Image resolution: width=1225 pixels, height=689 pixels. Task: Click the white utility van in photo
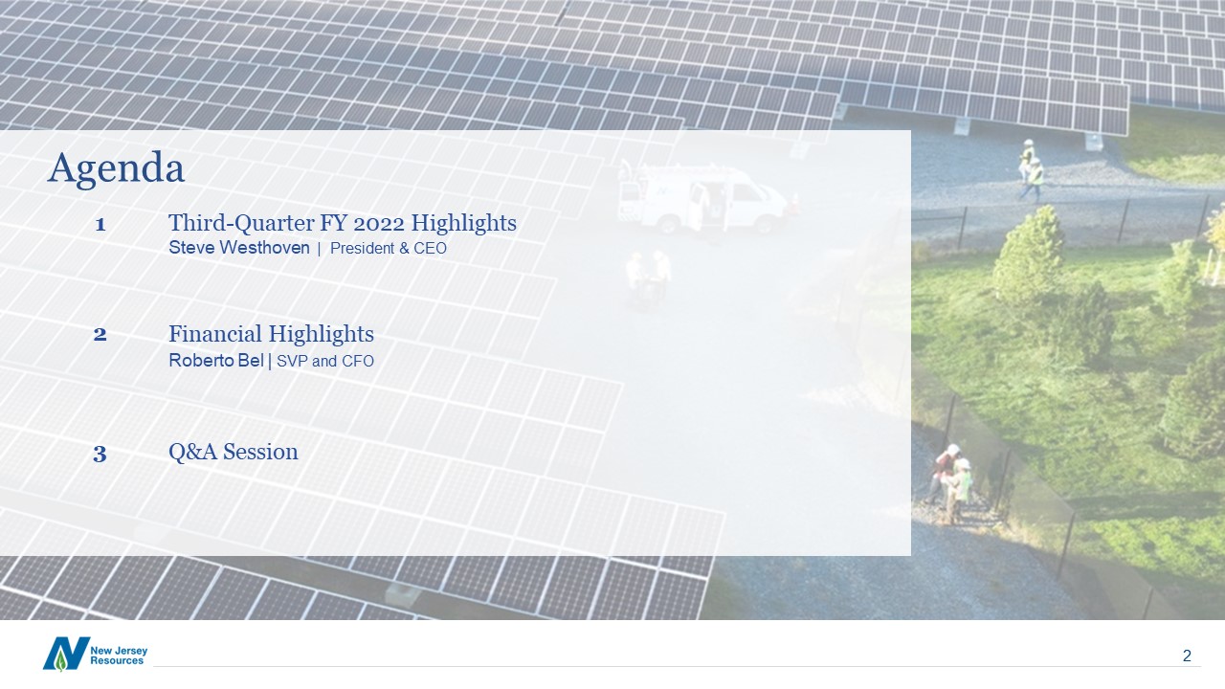click(x=708, y=198)
